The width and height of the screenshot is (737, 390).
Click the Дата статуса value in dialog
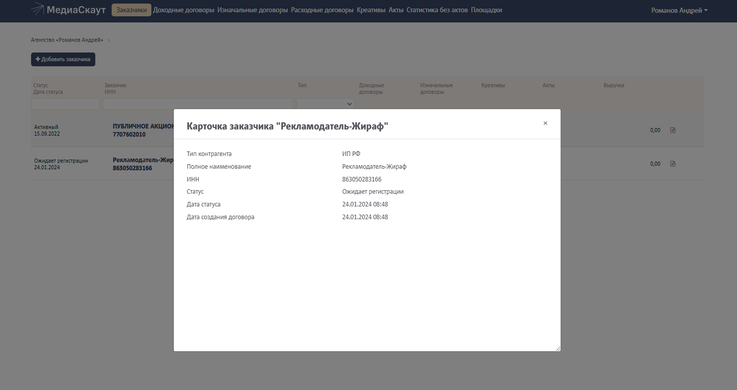(365, 204)
